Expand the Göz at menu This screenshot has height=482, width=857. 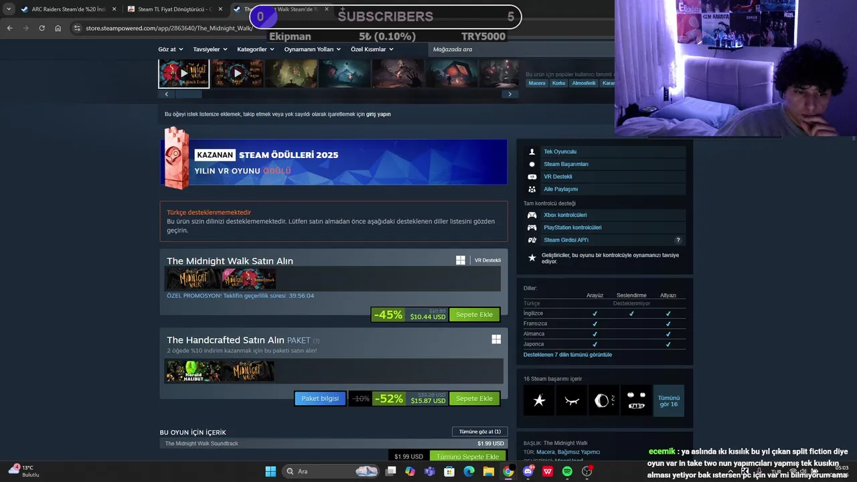[x=171, y=49]
